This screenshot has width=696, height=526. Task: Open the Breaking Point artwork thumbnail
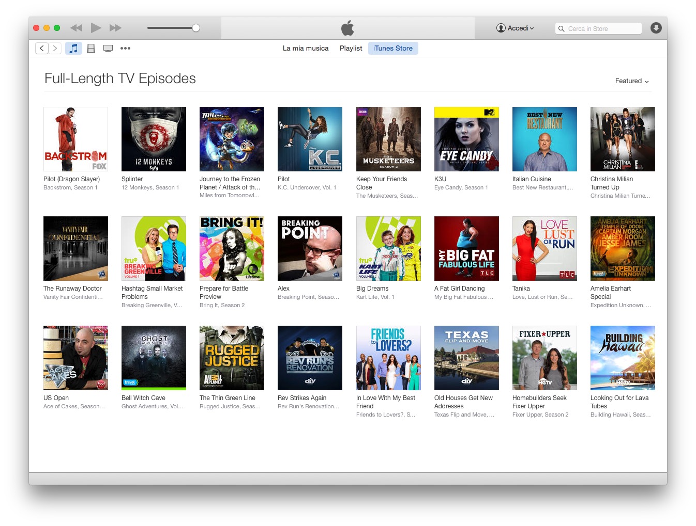pyautogui.click(x=310, y=248)
